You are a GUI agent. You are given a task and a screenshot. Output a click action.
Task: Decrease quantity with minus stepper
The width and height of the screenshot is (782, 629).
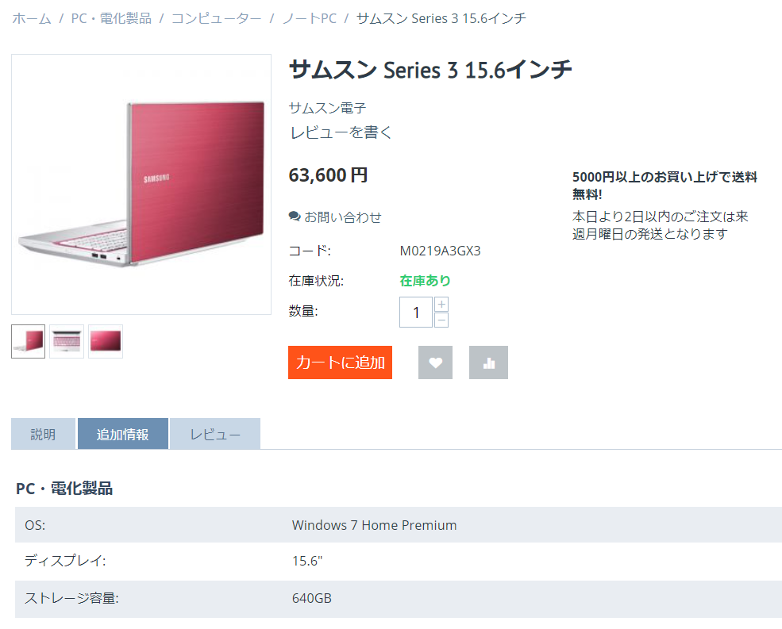point(441,320)
